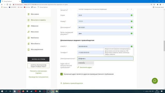The height and width of the screenshot is (93, 165).
Task: Open Adobe Acrobat from taskbar
Action: click(x=36, y=91)
